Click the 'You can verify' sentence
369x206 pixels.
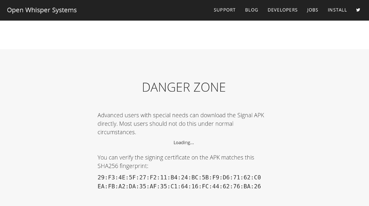[176, 162]
